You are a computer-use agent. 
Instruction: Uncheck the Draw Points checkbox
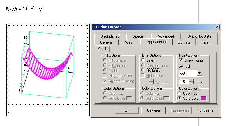tap(181, 60)
